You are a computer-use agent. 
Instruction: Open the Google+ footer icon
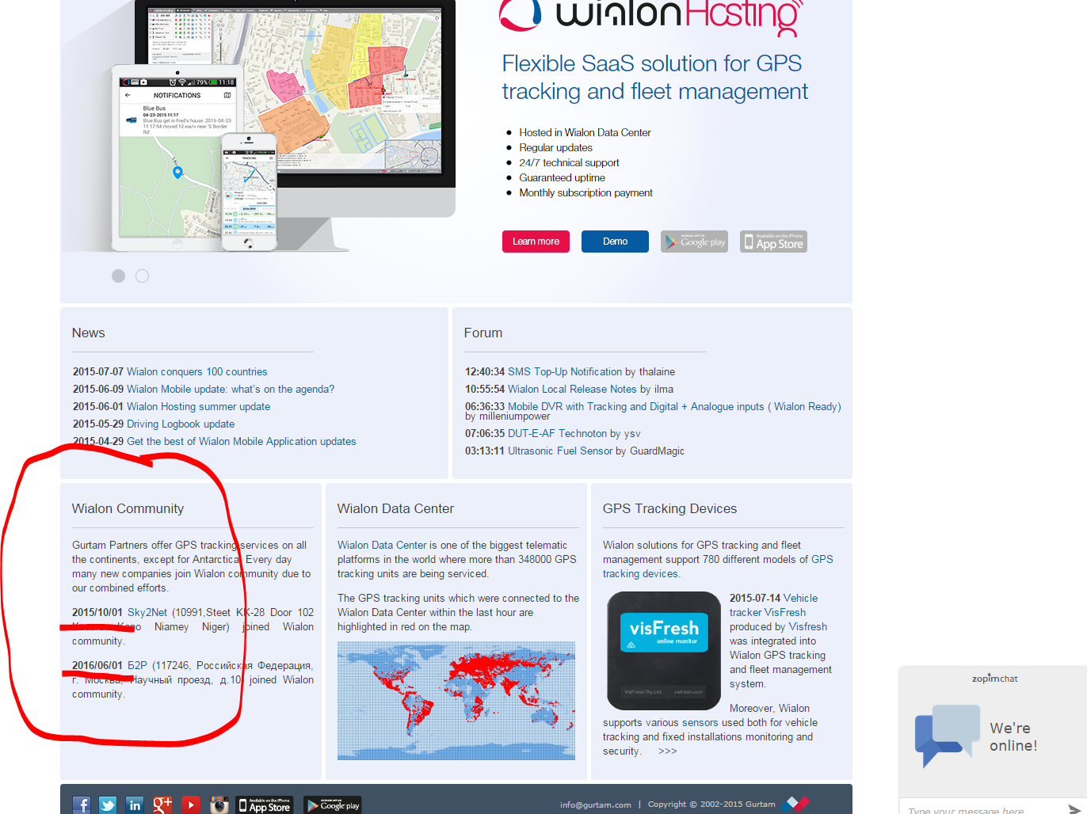[x=162, y=804]
